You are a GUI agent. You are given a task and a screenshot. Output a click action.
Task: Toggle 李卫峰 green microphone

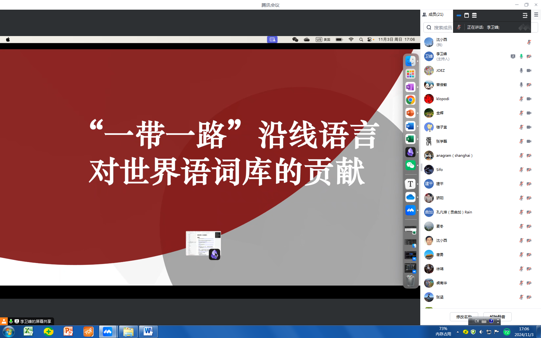coord(521,56)
